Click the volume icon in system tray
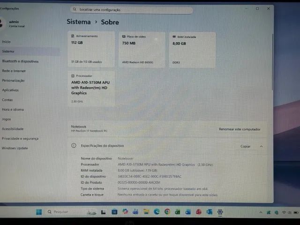 290,212
